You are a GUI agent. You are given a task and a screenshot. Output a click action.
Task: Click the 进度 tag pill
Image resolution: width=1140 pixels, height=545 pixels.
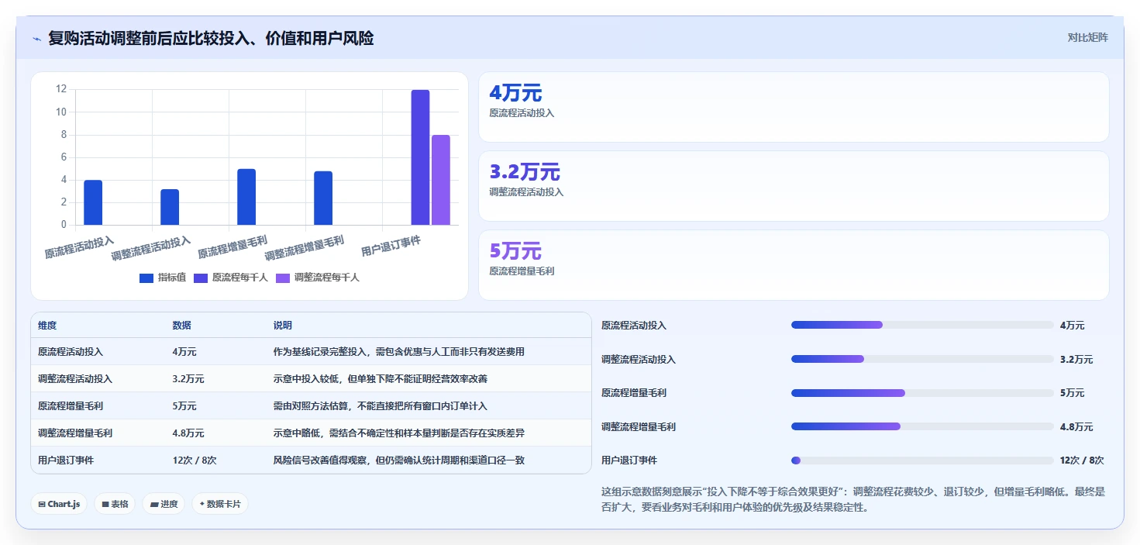(164, 504)
